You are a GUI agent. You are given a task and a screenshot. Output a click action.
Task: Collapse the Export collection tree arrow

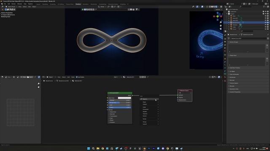coord(227,14)
